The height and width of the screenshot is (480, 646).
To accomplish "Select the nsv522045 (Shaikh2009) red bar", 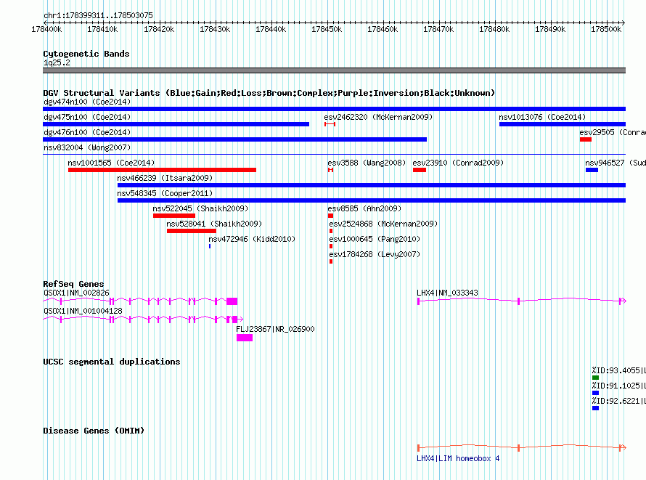I will 174,216.
